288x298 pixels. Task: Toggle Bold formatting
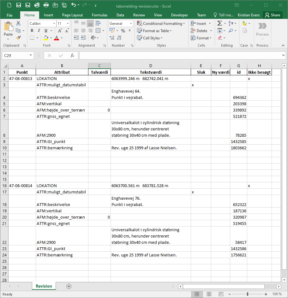(32, 31)
